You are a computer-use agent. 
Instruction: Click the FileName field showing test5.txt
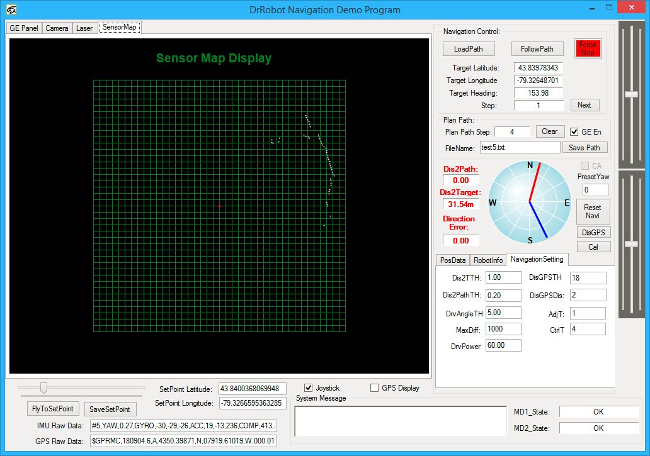tap(520, 147)
